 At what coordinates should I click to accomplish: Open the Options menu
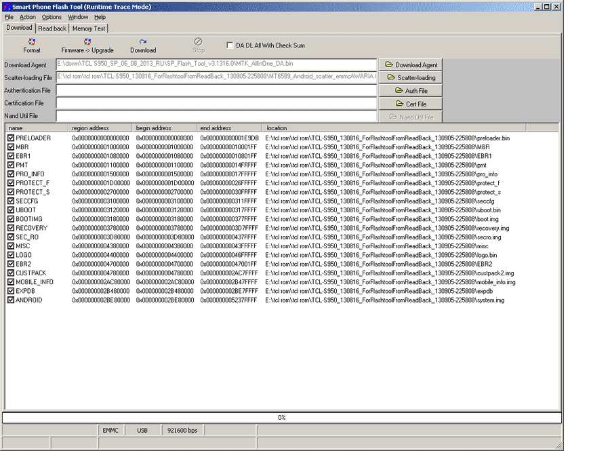tap(52, 17)
